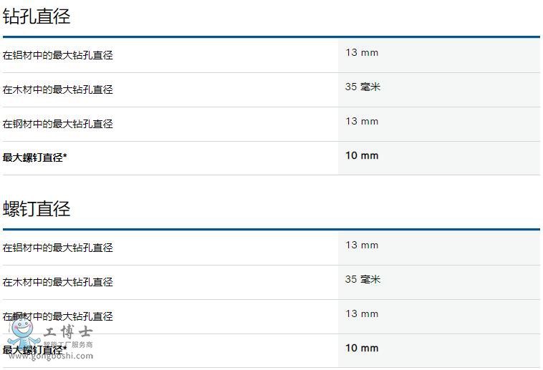Click 在木材中的最大钻孔直径 under 钻孔直径 section
The width and height of the screenshot is (543, 370).
[x=58, y=89]
